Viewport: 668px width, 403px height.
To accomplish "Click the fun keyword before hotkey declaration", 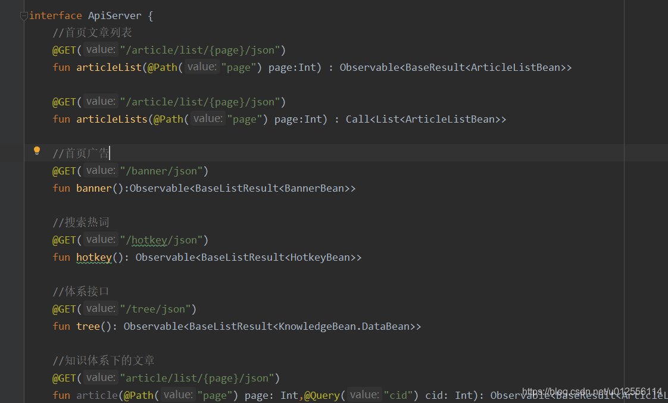I will [x=61, y=257].
